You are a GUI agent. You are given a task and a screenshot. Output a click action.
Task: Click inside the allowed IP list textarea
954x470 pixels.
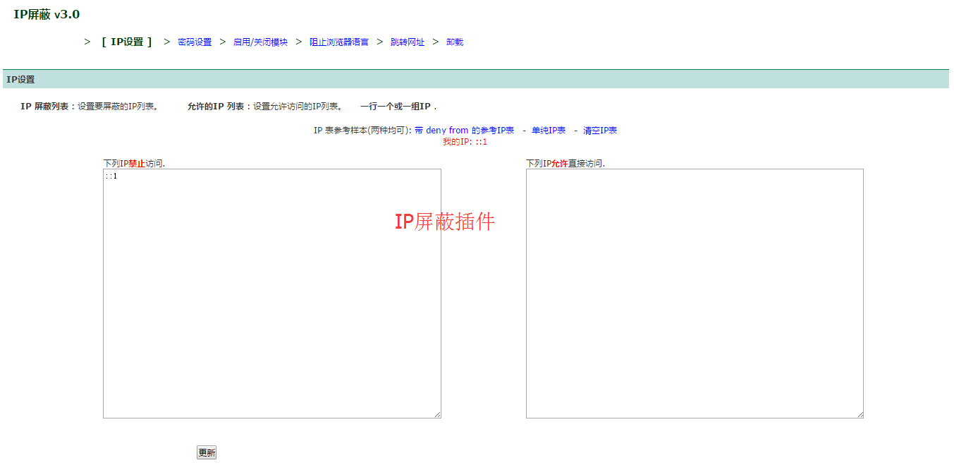click(x=695, y=293)
